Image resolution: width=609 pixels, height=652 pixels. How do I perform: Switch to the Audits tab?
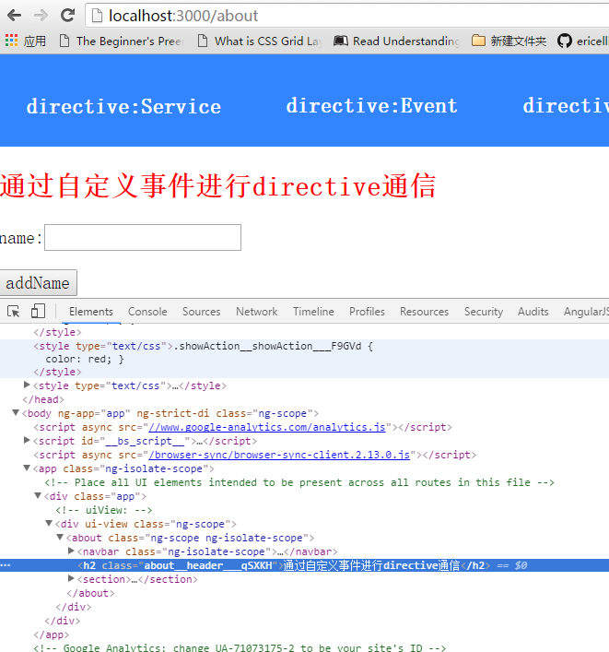click(533, 312)
